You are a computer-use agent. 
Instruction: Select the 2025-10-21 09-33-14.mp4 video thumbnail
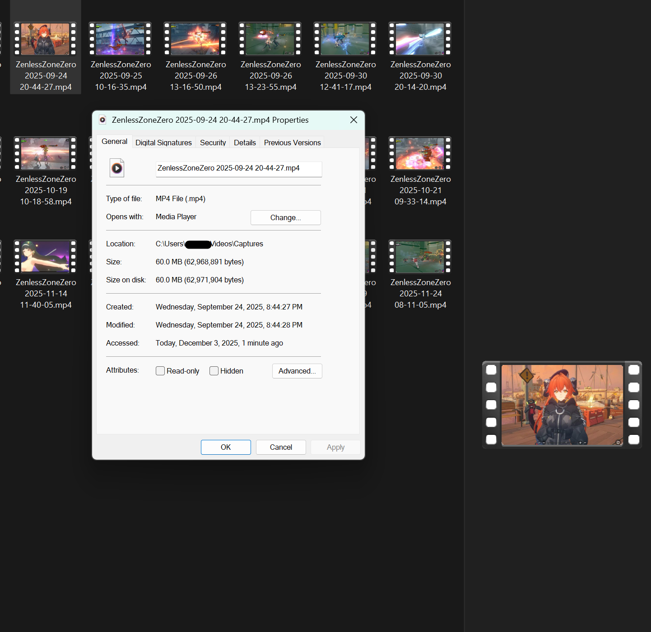(x=420, y=153)
